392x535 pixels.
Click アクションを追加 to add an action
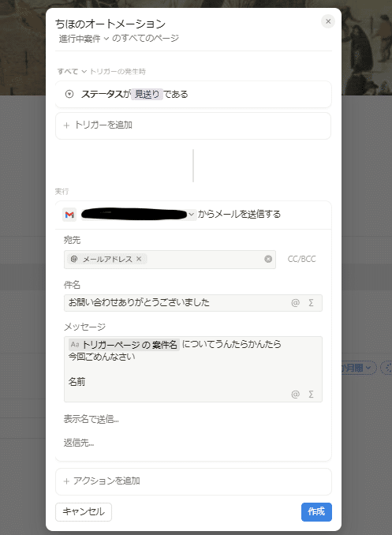point(193,481)
